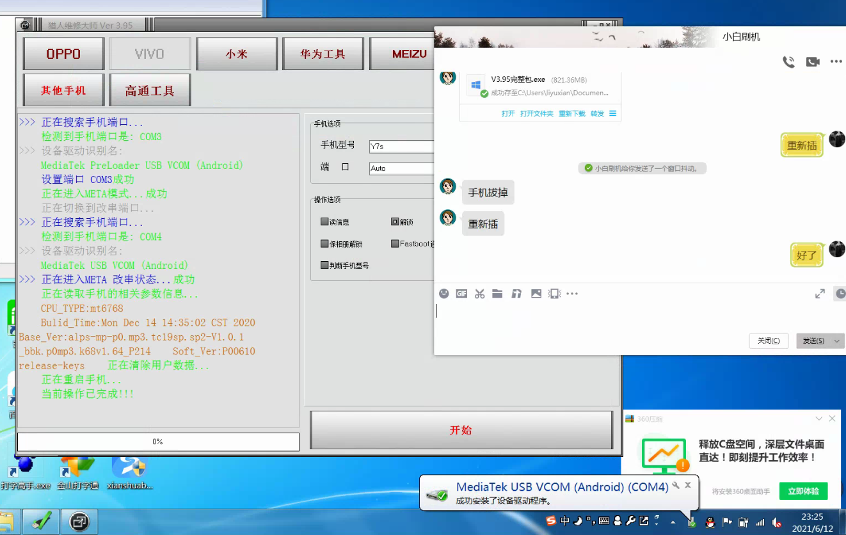846x535 pixels.
Task: Check the 判断手机型号 checkbox
Action: 324,265
